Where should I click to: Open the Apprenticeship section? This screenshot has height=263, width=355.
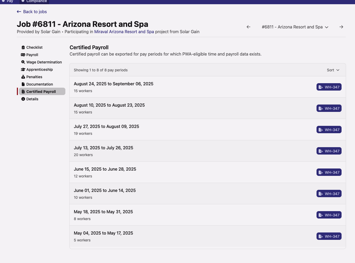tap(42, 70)
